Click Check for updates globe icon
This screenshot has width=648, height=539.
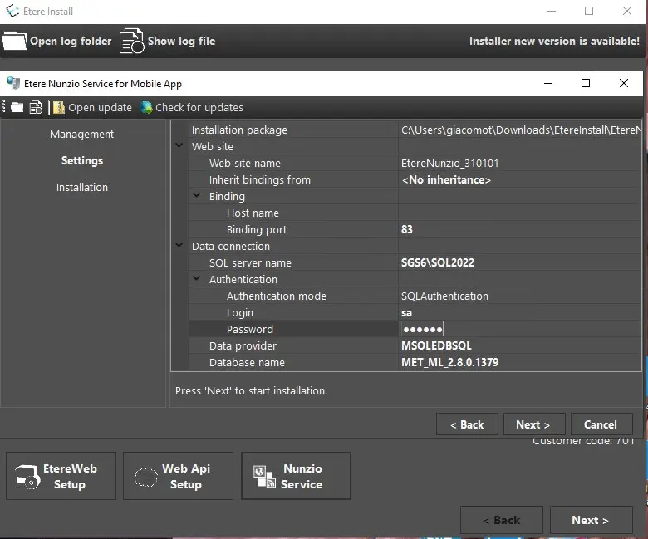(x=147, y=107)
